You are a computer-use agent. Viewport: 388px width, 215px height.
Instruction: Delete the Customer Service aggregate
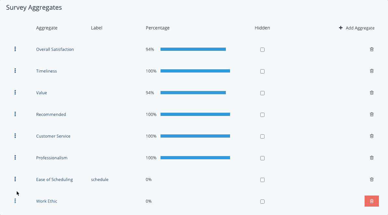pos(372,136)
